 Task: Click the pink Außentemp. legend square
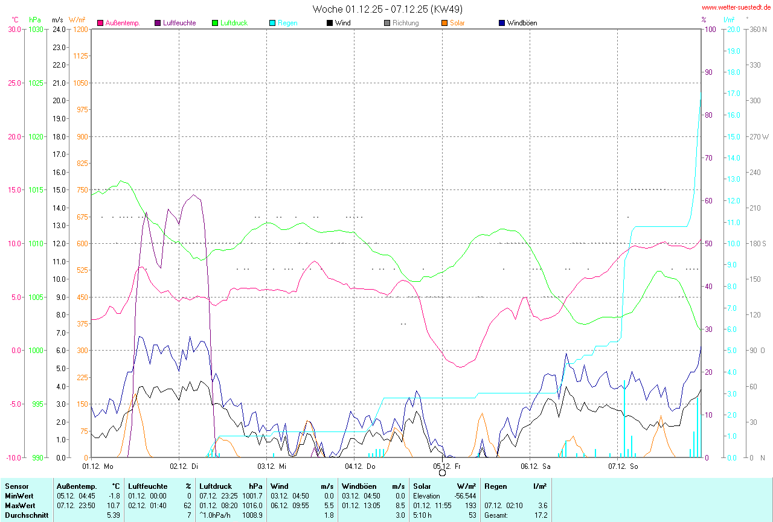coord(100,23)
